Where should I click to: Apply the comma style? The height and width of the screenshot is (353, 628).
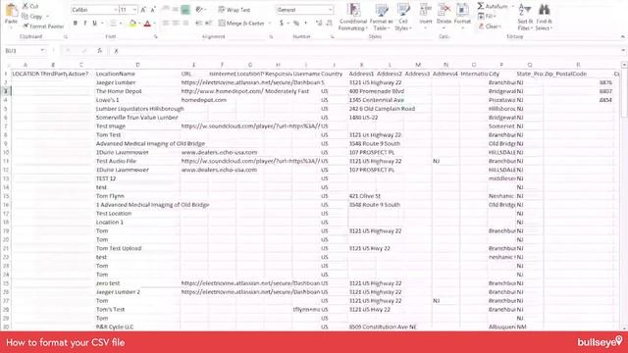306,24
